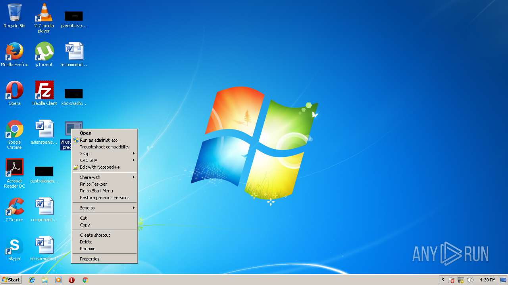Select the VLC media player icon
This screenshot has height=285, width=508.
pyautogui.click(x=44, y=18)
